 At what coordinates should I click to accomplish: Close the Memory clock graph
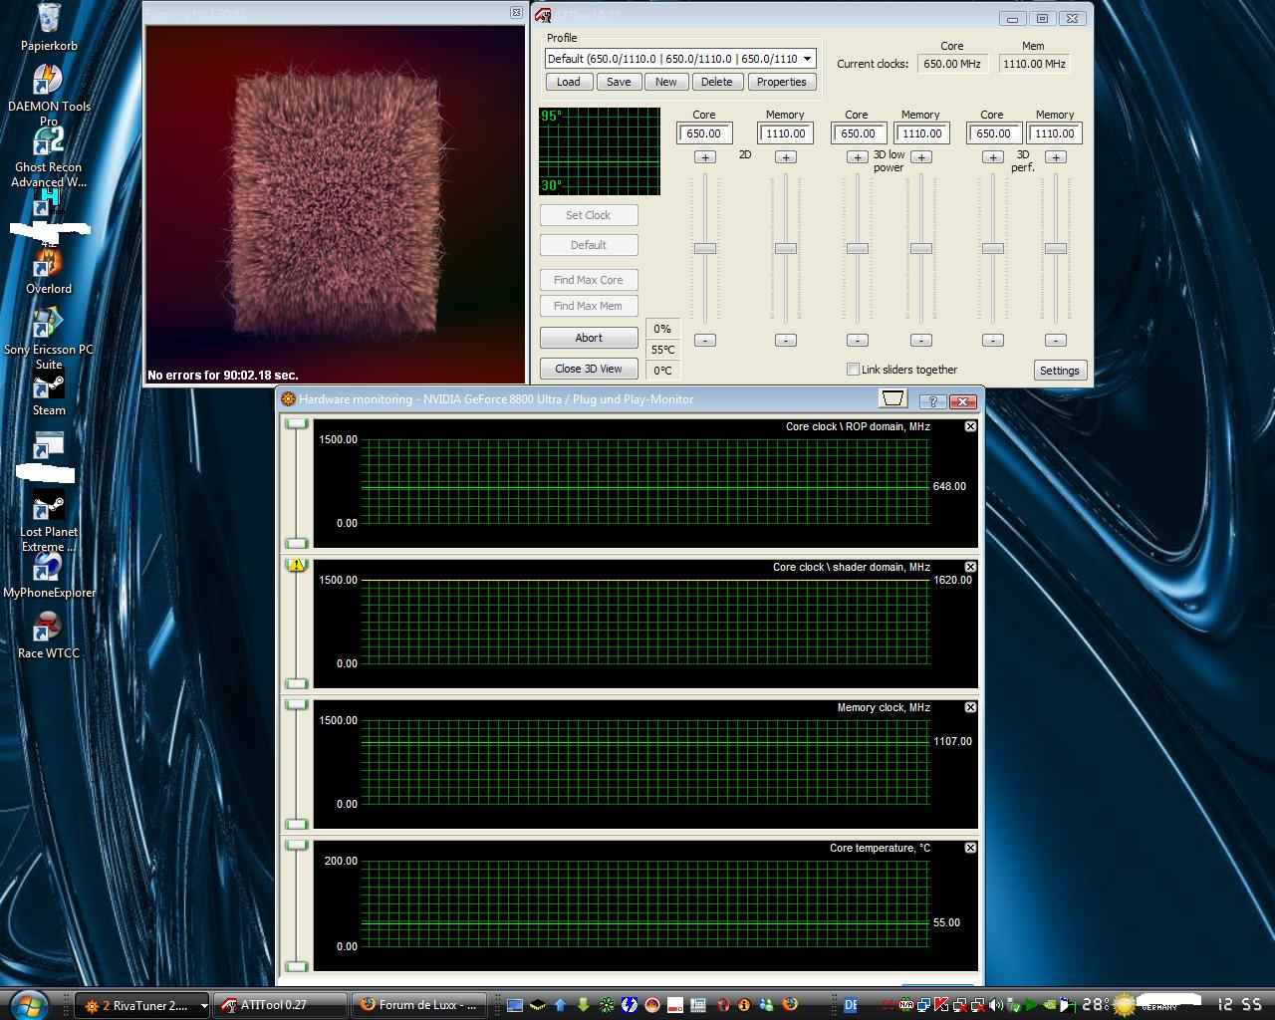[x=970, y=707]
